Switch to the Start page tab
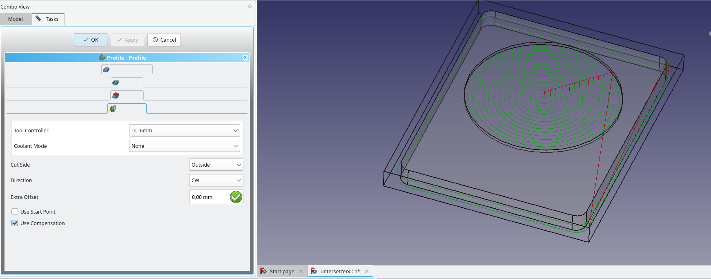This screenshot has width=711, height=279. (281, 271)
